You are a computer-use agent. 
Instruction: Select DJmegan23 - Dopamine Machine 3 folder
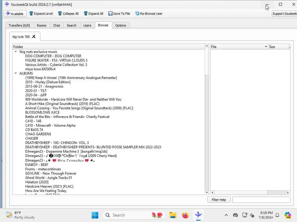66,151
